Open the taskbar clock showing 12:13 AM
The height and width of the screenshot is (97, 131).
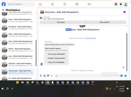click(122, 89)
